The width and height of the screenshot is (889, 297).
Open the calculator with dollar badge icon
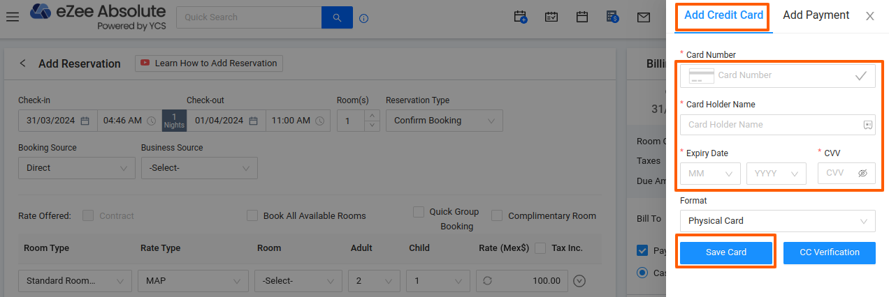point(613,17)
